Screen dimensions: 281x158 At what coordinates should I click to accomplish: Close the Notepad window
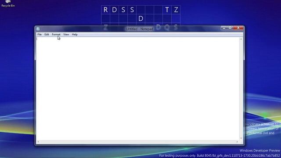(x=238, y=28)
